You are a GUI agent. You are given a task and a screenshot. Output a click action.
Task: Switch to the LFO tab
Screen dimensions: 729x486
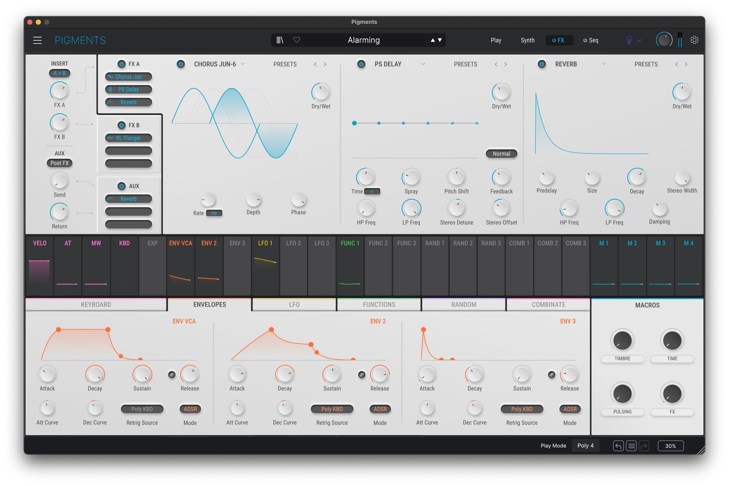294,305
